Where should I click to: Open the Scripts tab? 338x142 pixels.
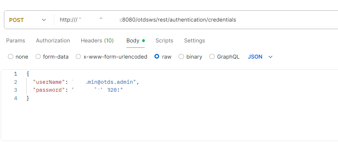pos(164,41)
